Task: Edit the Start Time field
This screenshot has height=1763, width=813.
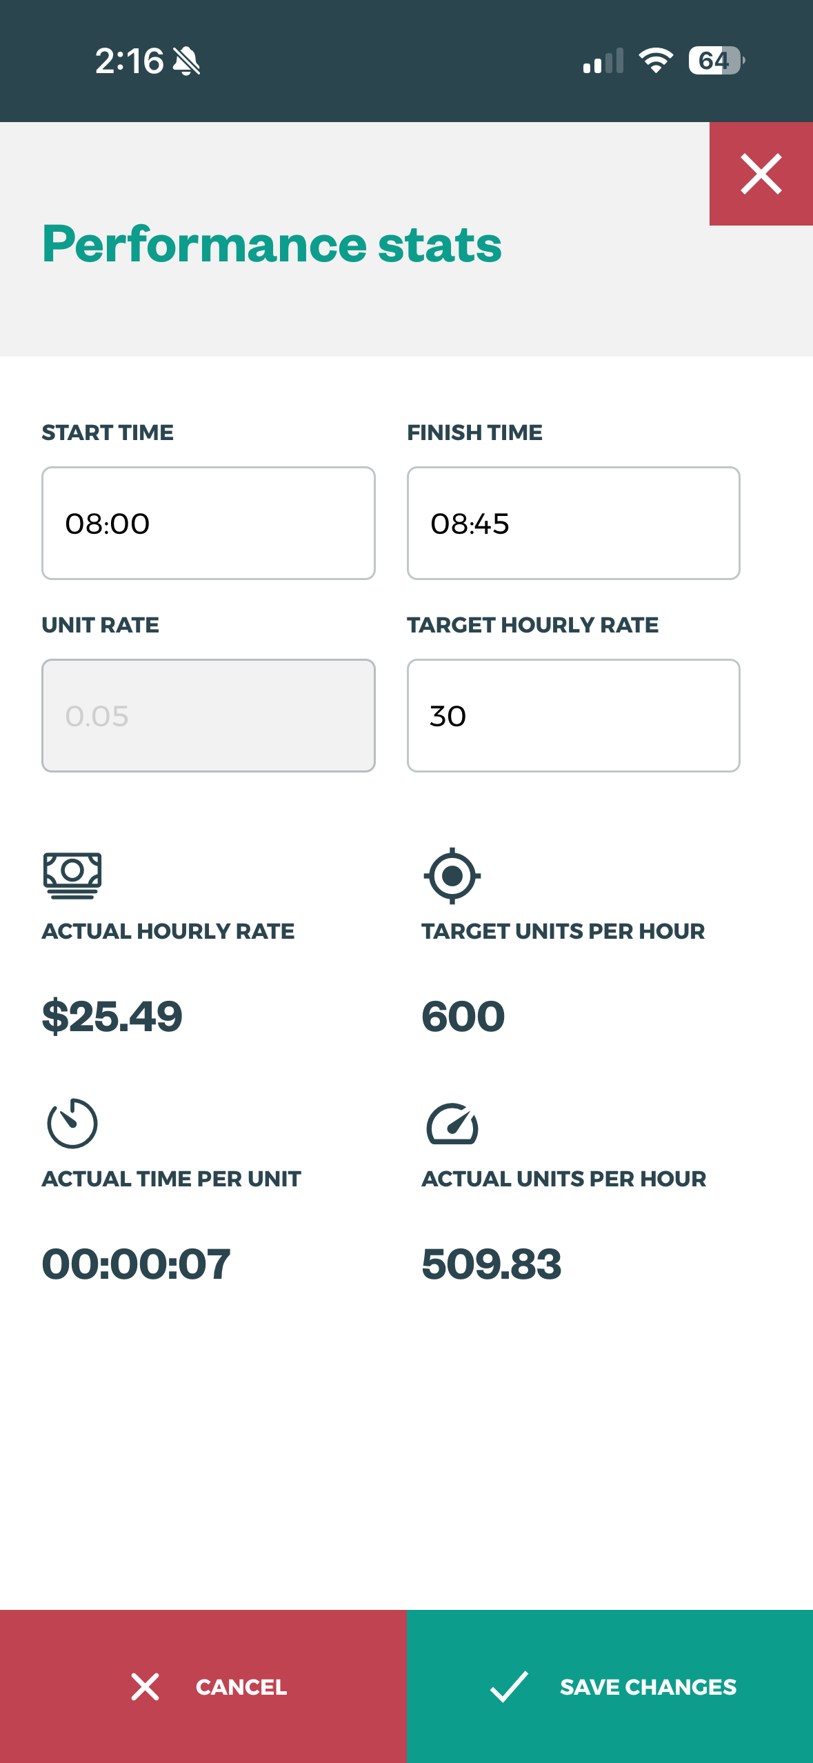Action: tap(208, 524)
